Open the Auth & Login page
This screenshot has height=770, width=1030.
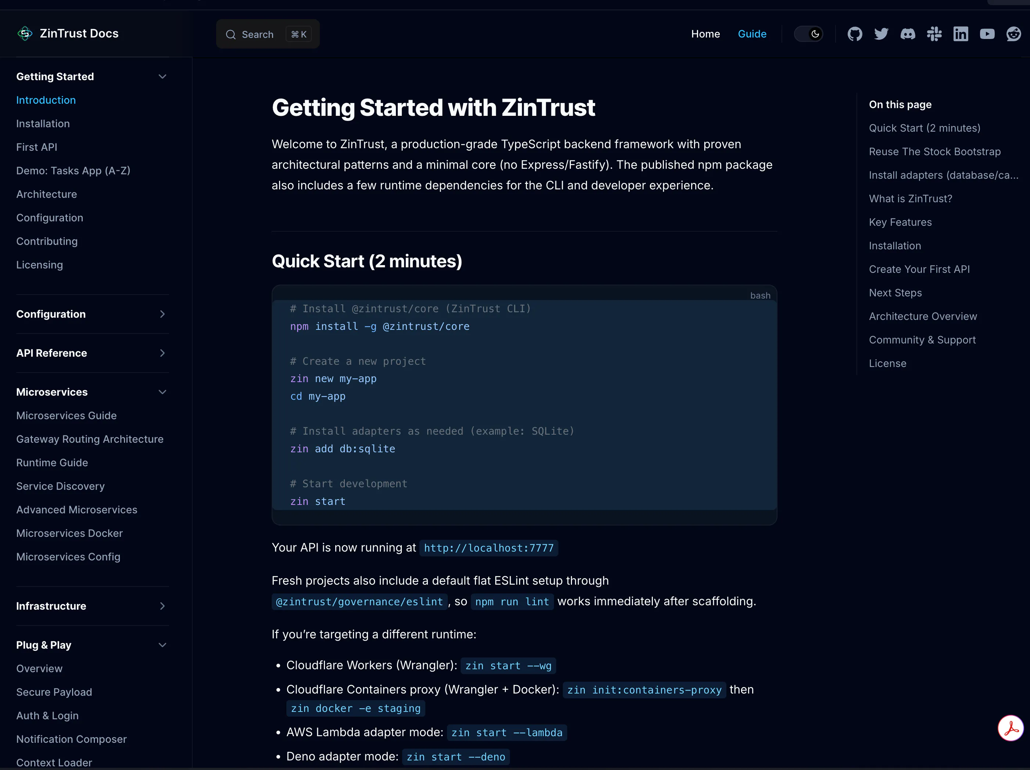pyautogui.click(x=47, y=716)
